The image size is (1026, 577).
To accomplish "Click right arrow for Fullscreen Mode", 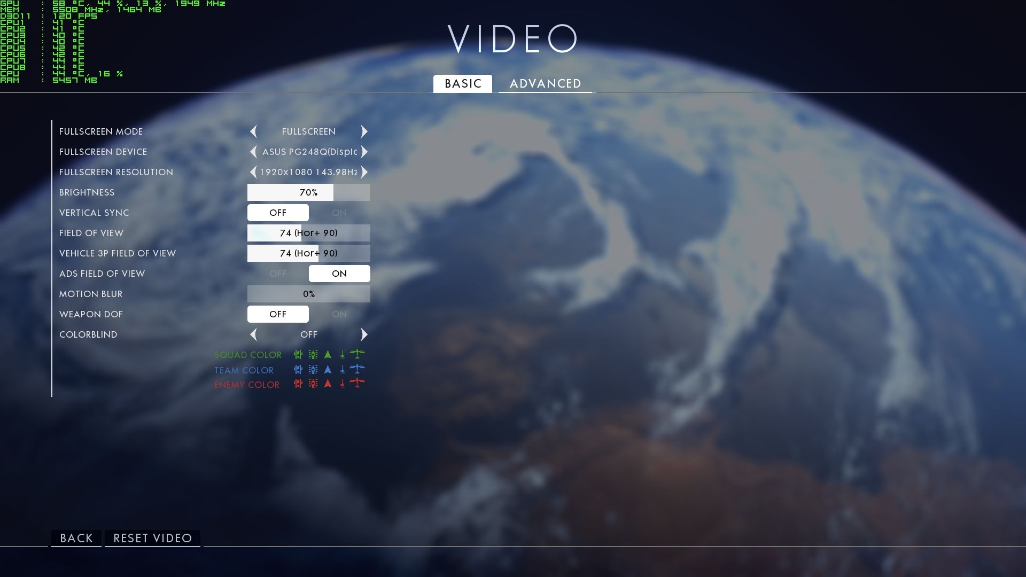I will click(364, 131).
